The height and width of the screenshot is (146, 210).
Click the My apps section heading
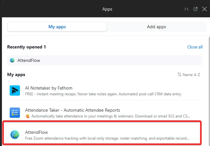16,74
